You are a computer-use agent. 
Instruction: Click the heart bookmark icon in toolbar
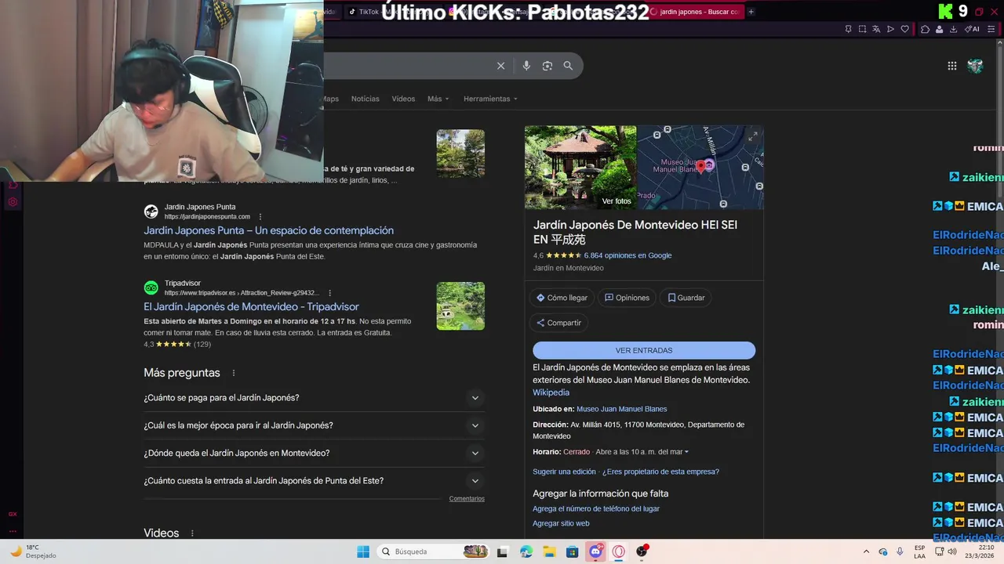904,29
